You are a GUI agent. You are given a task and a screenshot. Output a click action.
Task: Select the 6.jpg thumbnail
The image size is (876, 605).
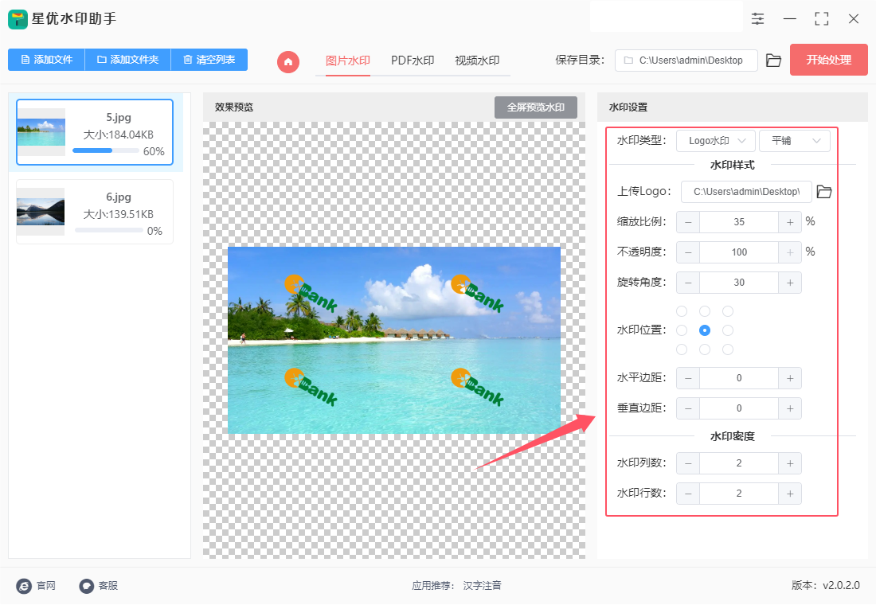point(41,212)
